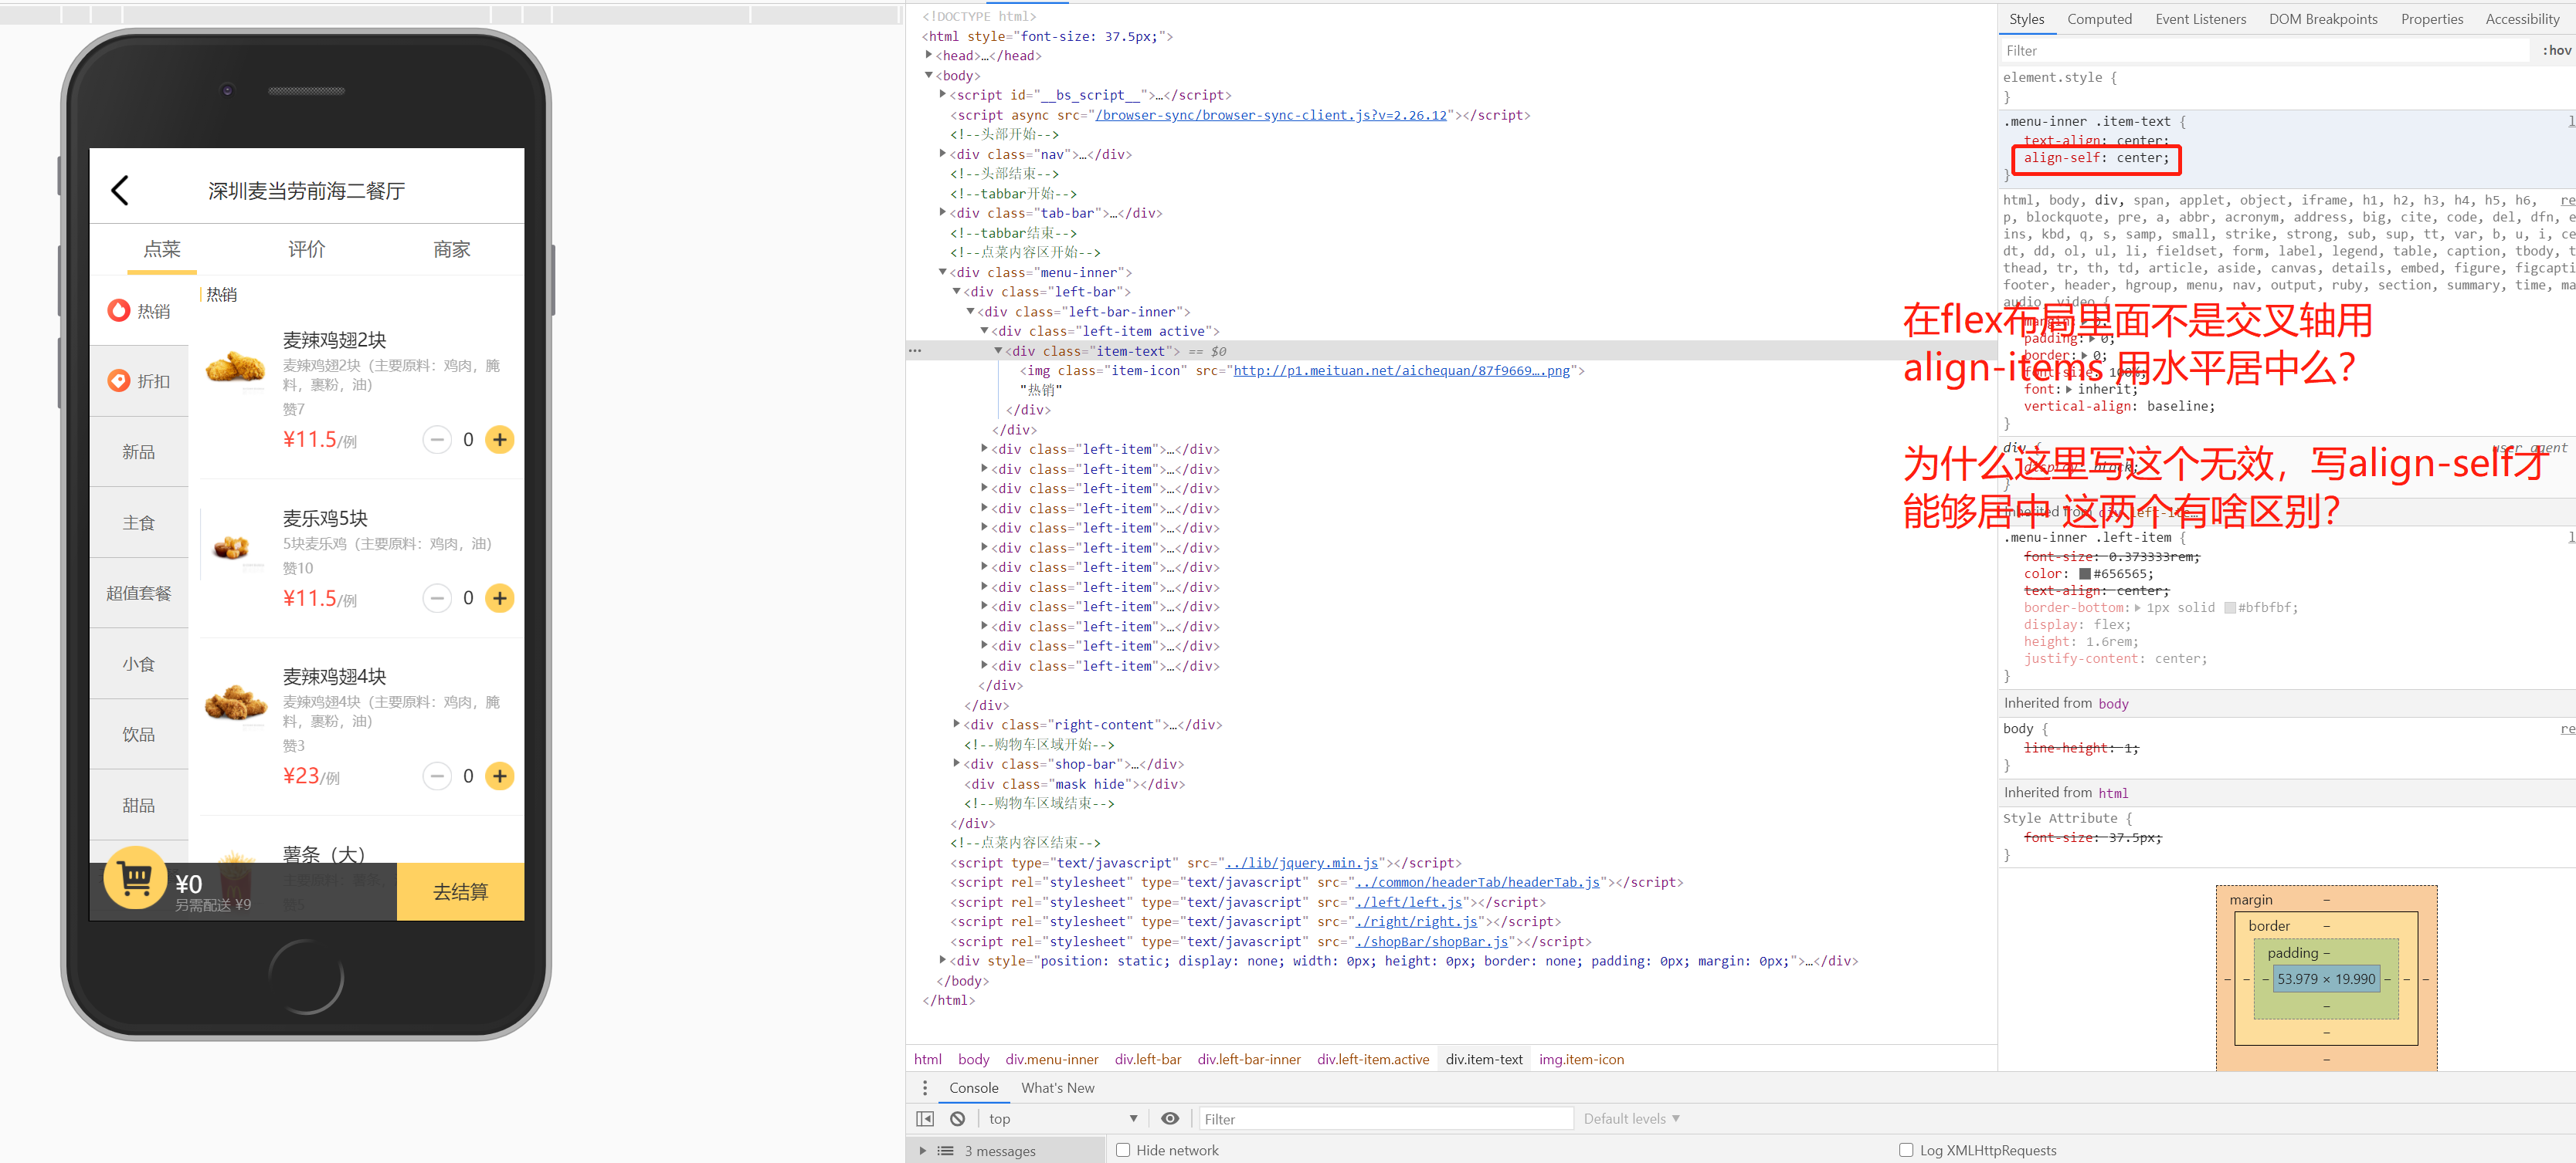Add one 麦乐鸡5块 with plus button
Image resolution: width=2576 pixels, height=1163 pixels.
(x=500, y=599)
